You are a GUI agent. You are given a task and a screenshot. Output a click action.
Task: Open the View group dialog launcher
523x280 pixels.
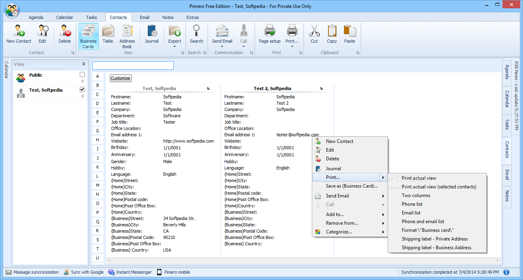pos(182,53)
